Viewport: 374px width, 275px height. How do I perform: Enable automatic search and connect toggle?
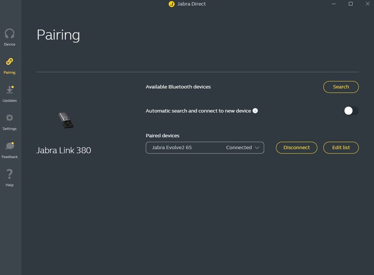[351, 111]
